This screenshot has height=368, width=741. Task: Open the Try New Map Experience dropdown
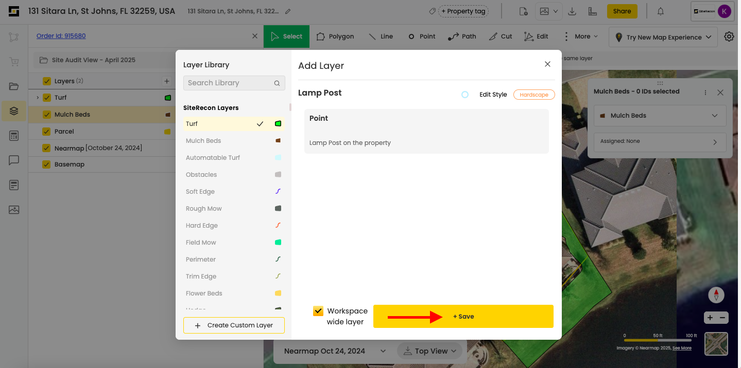663,37
